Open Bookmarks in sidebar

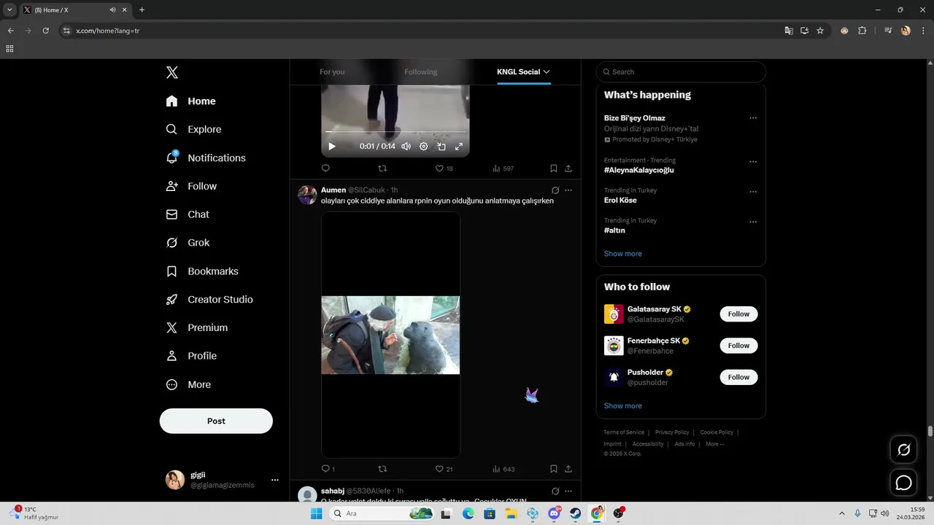coord(202,271)
